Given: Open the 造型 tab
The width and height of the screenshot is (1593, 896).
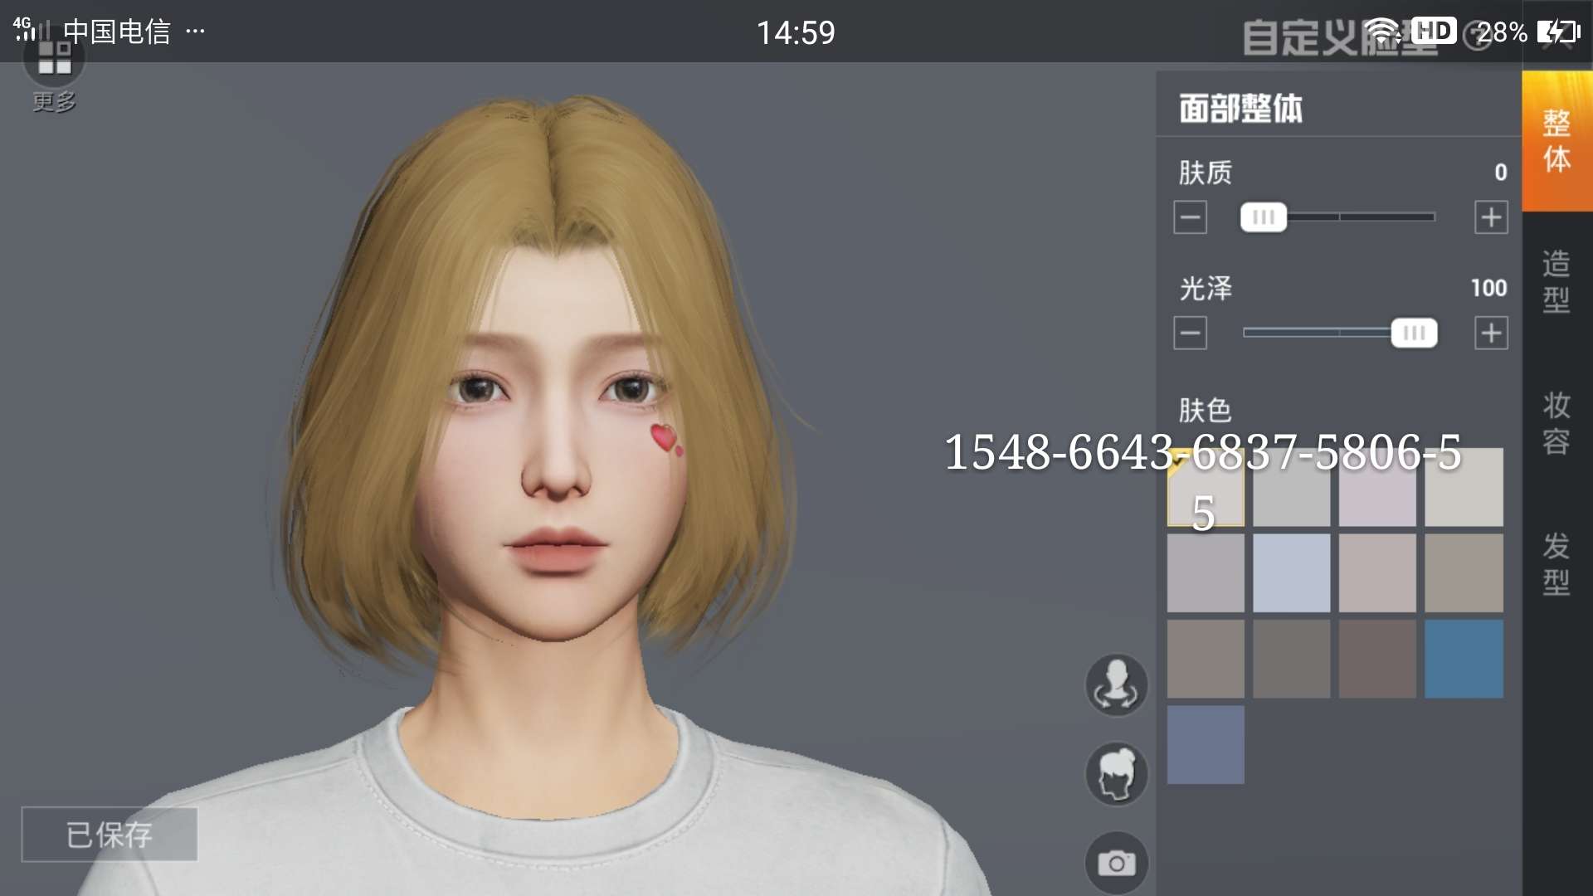Looking at the screenshot, I should (1556, 282).
